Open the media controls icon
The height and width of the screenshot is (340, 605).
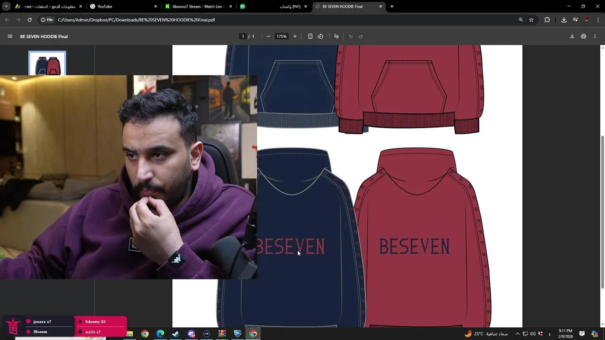coord(575,20)
